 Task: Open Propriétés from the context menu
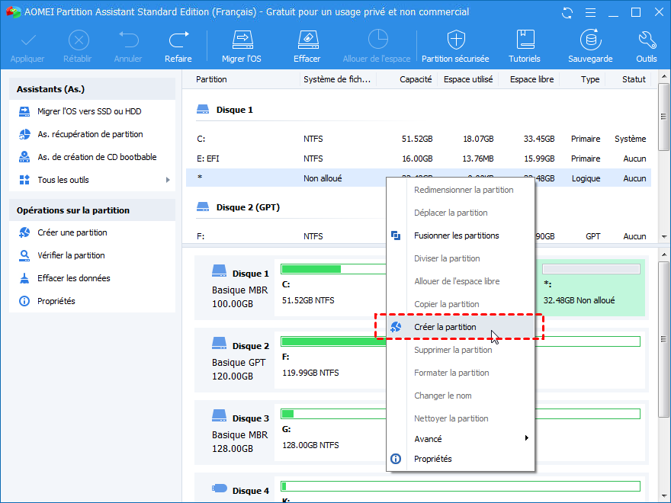coord(432,459)
